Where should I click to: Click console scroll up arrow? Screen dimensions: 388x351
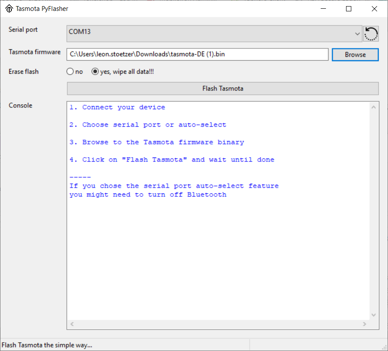tap(374, 107)
